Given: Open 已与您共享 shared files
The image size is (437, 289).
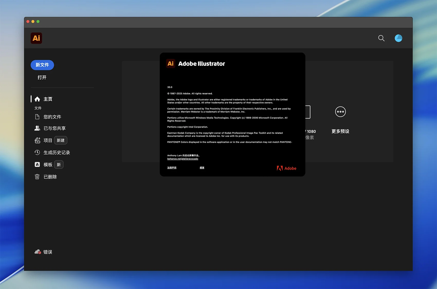Looking at the screenshot, I should point(54,128).
